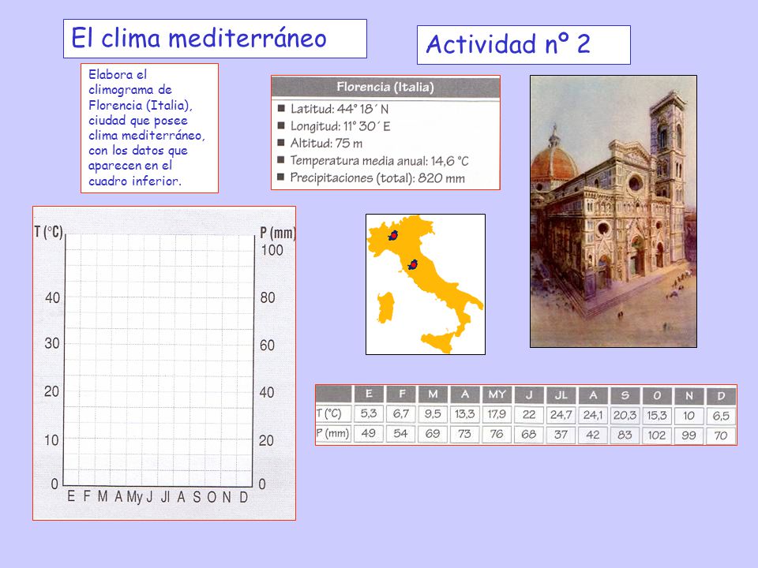Select the March temperature cell '9,5'
758x568 pixels.
pos(433,414)
